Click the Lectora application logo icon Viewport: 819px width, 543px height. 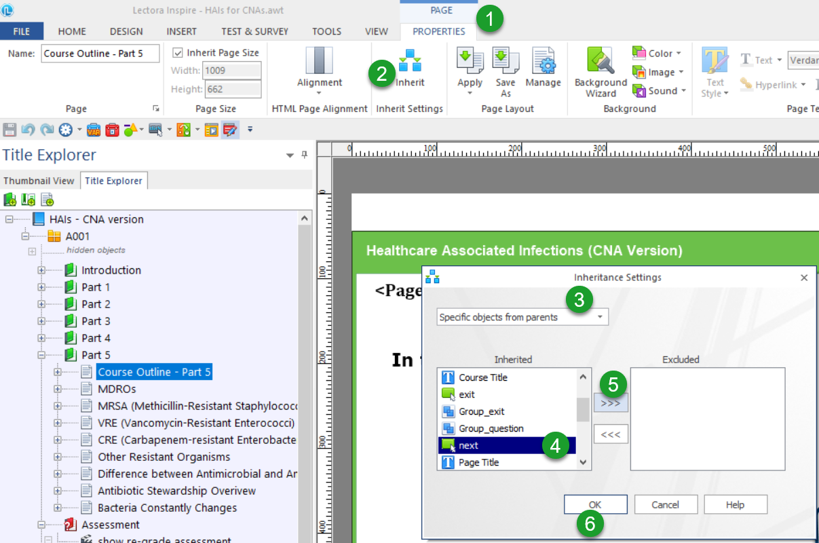pos(7,10)
